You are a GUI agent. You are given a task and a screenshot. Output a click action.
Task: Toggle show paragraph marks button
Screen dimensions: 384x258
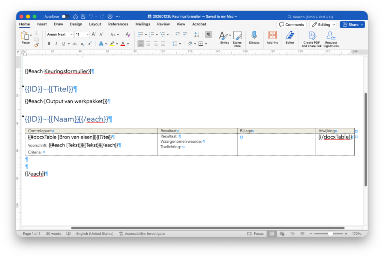208,34
